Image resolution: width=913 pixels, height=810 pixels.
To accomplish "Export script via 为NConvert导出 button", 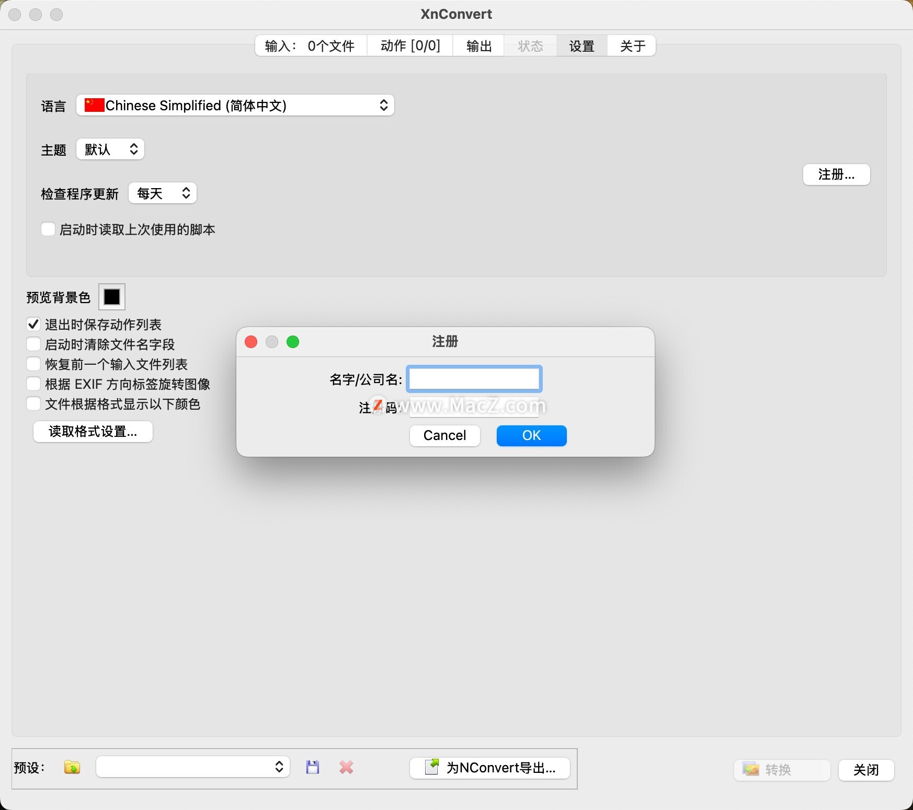I will coord(490,768).
